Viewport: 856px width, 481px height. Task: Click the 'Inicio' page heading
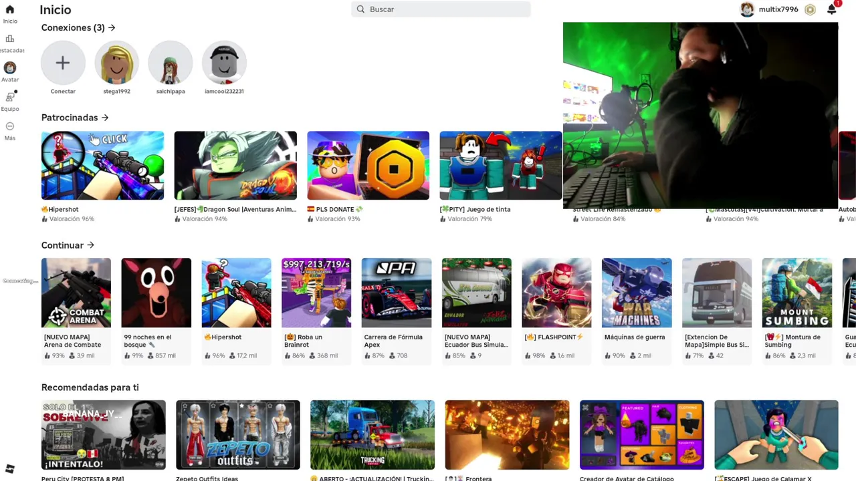point(56,9)
